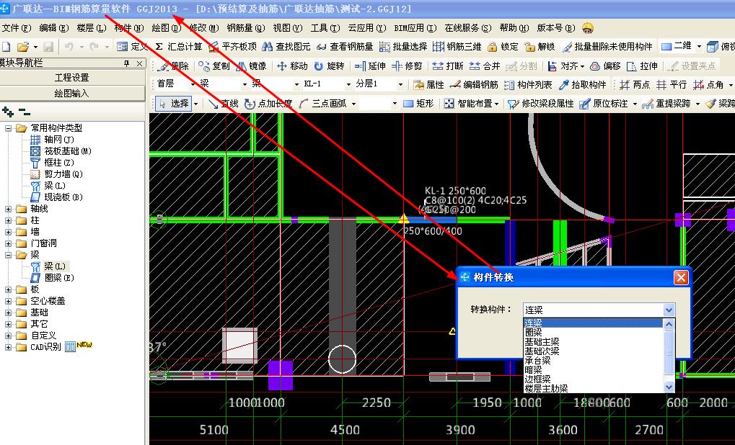Select the 合并 merge tool
This screenshot has width=735, height=445.
[x=485, y=66]
